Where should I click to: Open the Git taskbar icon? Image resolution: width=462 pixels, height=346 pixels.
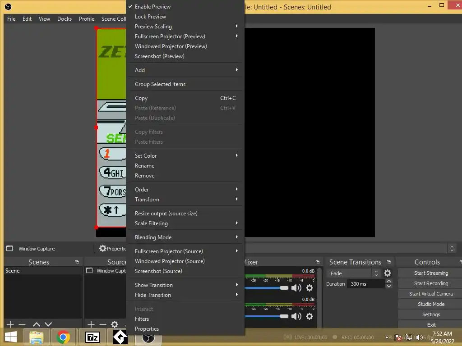coord(120,337)
